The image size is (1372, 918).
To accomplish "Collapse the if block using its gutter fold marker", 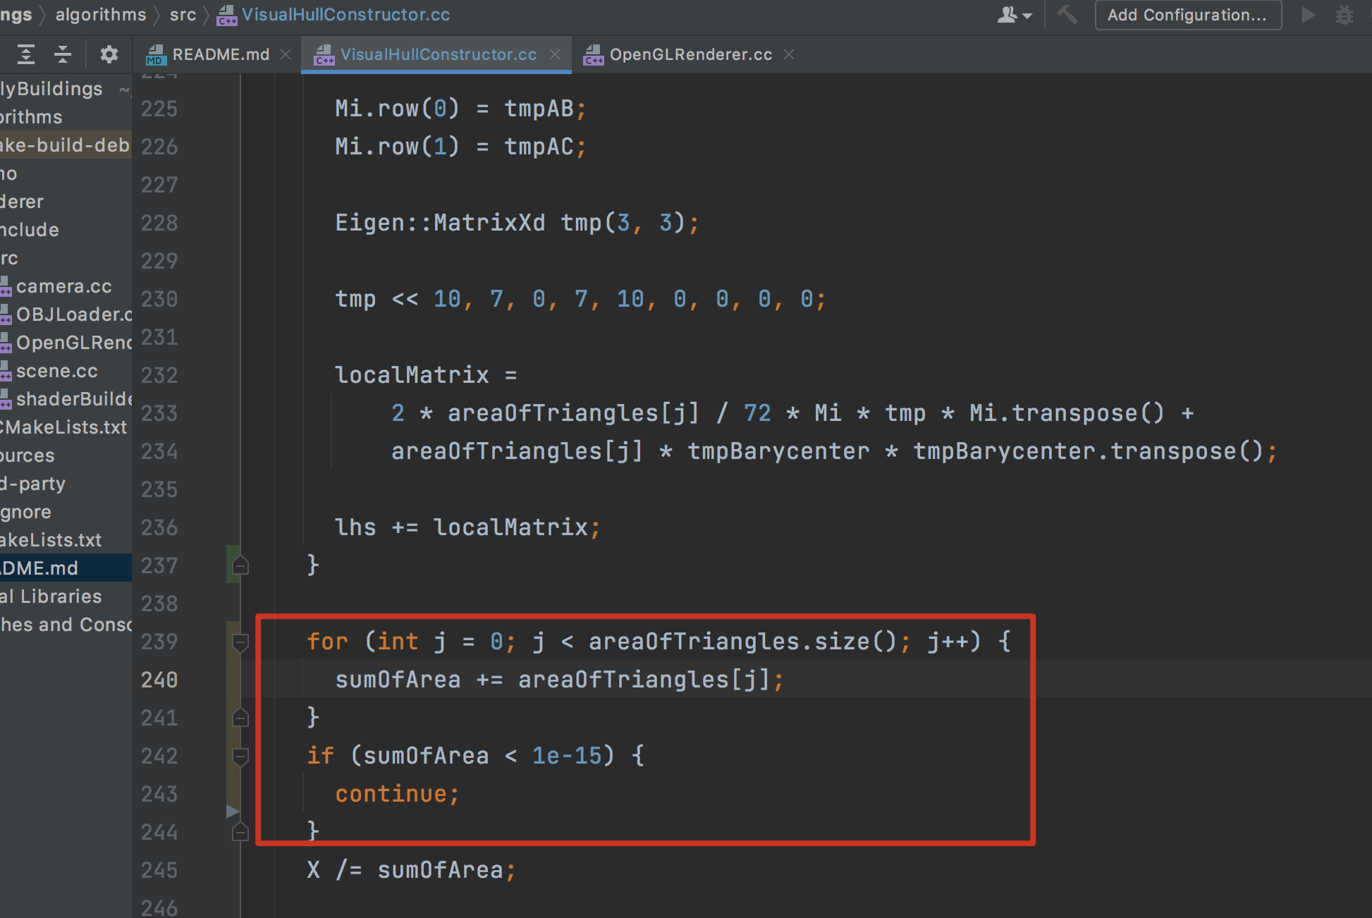I will click(240, 757).
